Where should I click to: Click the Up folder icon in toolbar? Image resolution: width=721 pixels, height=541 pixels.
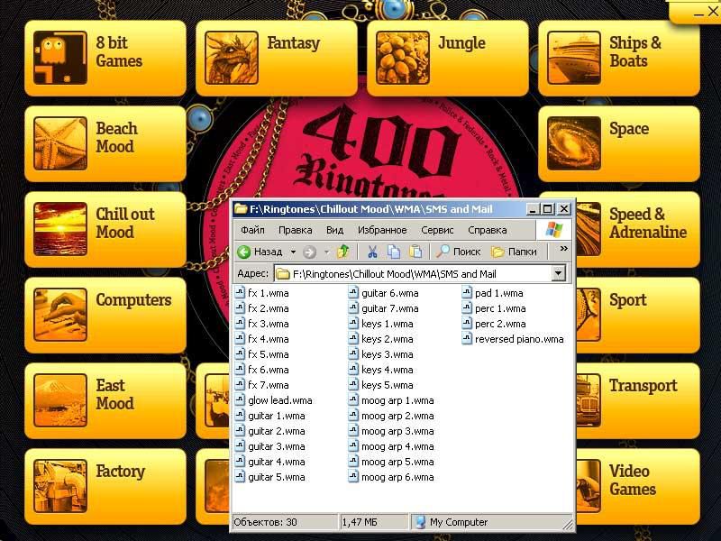(x=342, y=252)
